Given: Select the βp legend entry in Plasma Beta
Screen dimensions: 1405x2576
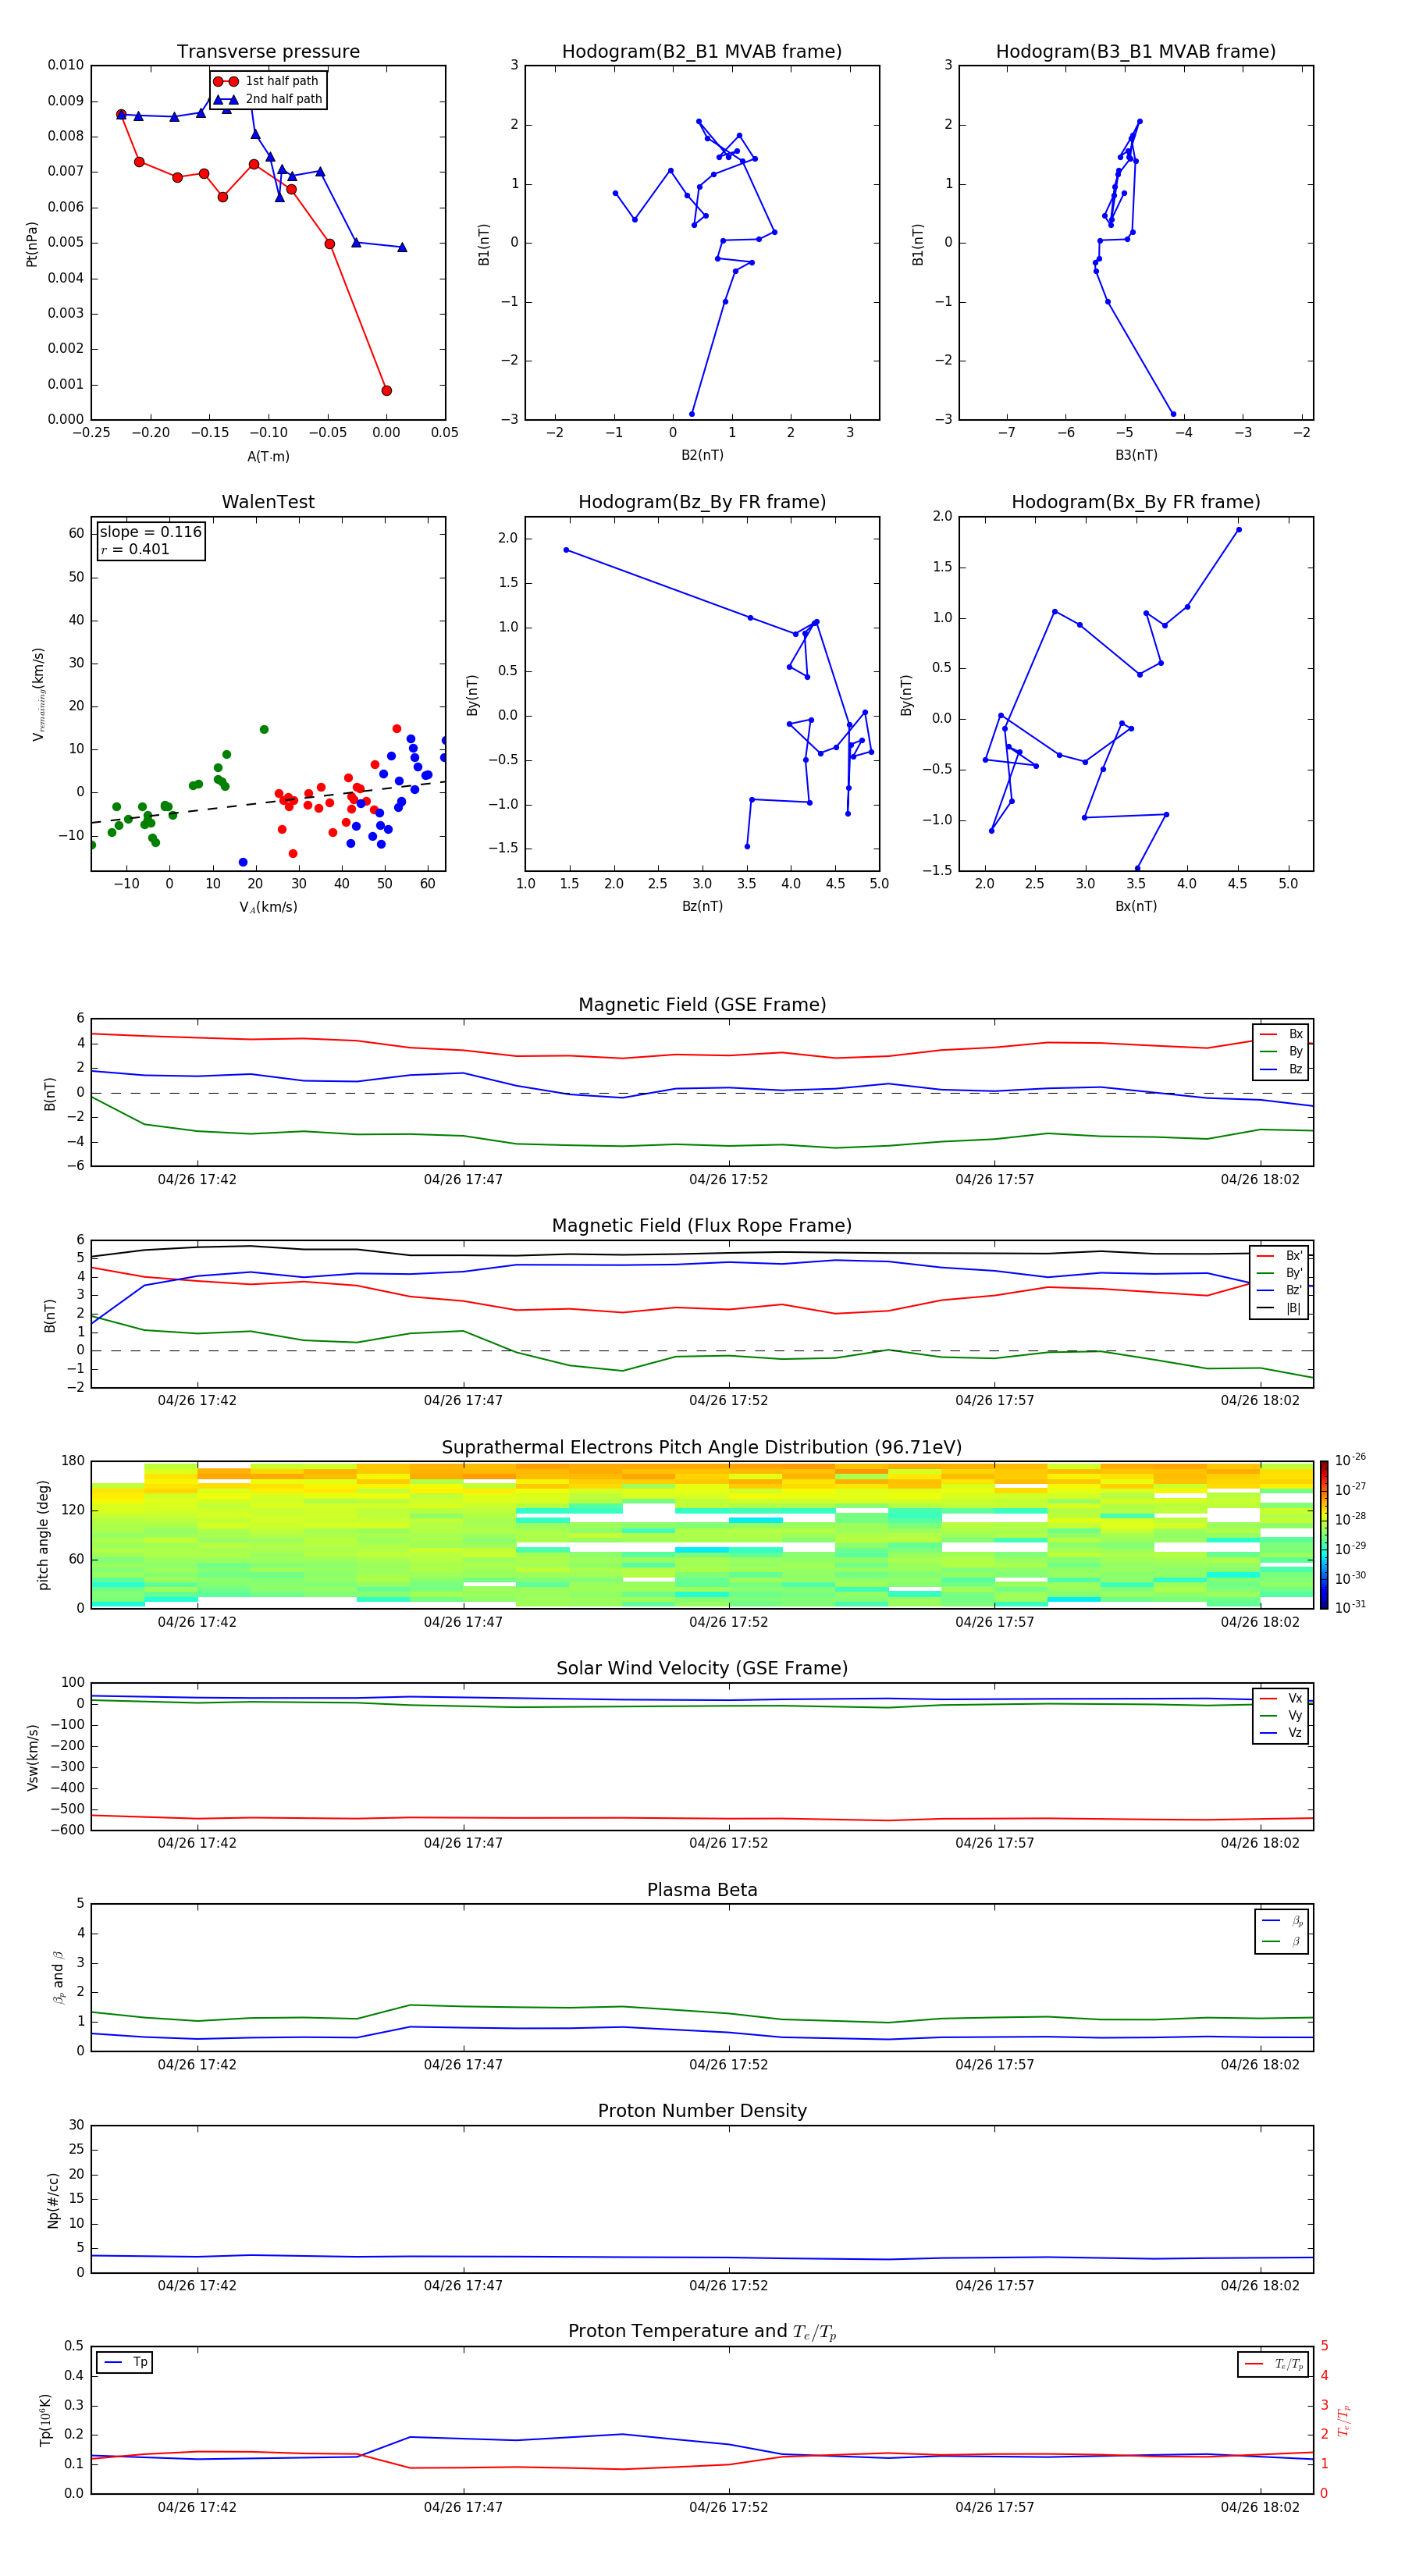Looking at the screenshot, I should [x=1282, y=1921].
